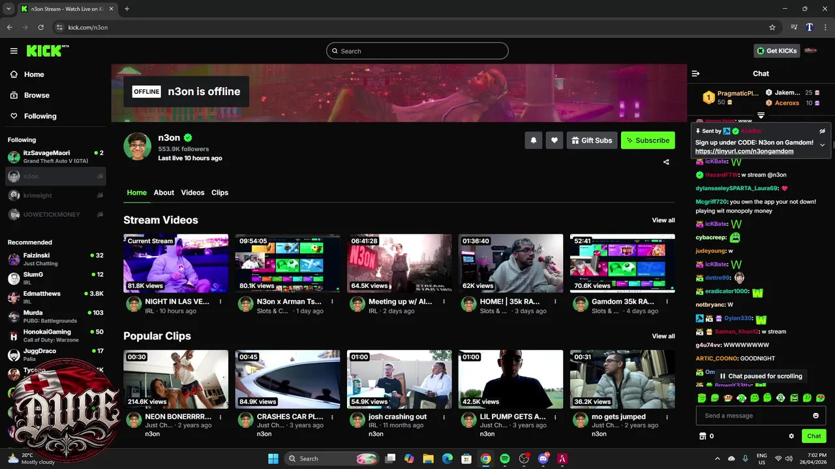This screenshot has width=835, height=469.
Task: Open krimeight channel in Following list
Action: click(55, 195)
